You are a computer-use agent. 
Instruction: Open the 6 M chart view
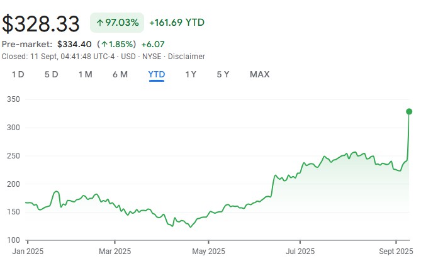pos(120,74)
